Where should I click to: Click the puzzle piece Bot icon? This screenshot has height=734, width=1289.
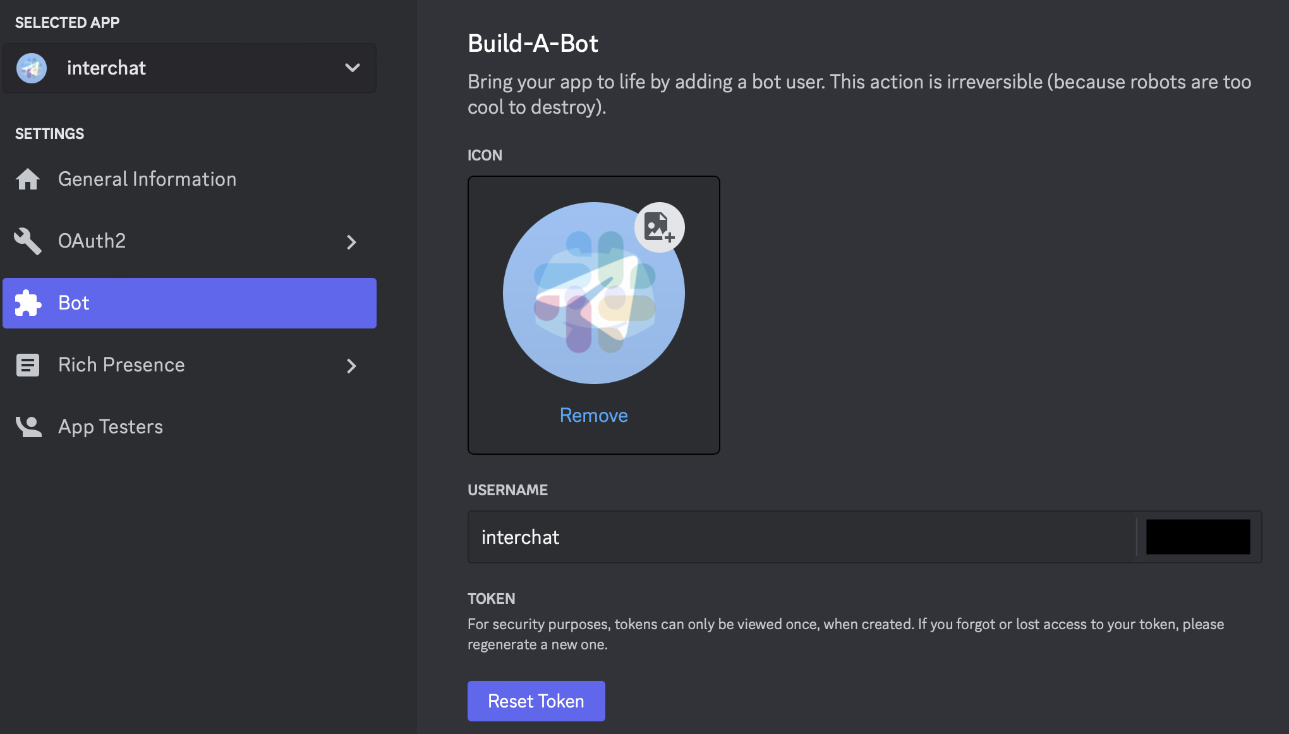[28, 303]
